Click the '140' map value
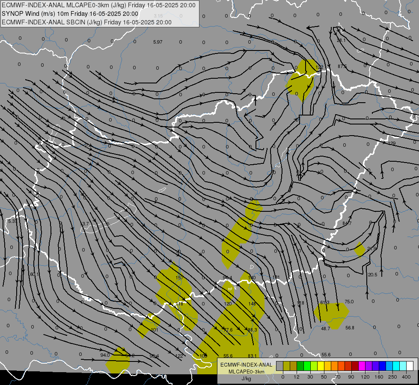Viewport: 419px width, 385px height. [252, 278]
